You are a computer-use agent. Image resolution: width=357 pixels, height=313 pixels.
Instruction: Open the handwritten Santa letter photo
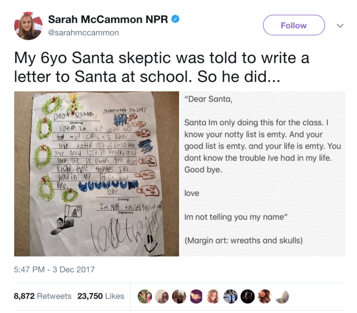(96, 173)
